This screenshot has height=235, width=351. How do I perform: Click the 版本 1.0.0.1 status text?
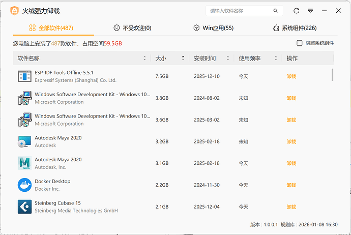pos(264,224)
